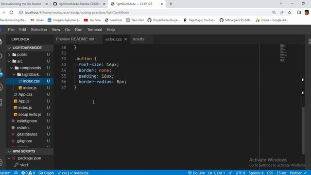This screenshot has width=311, height=175.
Task: Close the index.css editor tab
Action: coord(125,39)
